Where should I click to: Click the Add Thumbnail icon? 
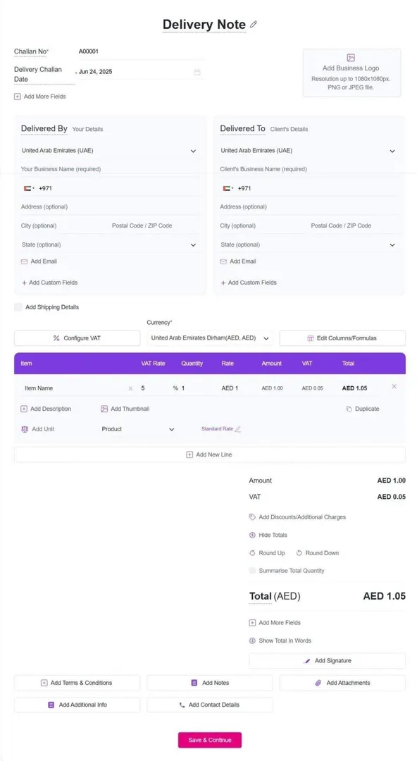tap(104, 409)
